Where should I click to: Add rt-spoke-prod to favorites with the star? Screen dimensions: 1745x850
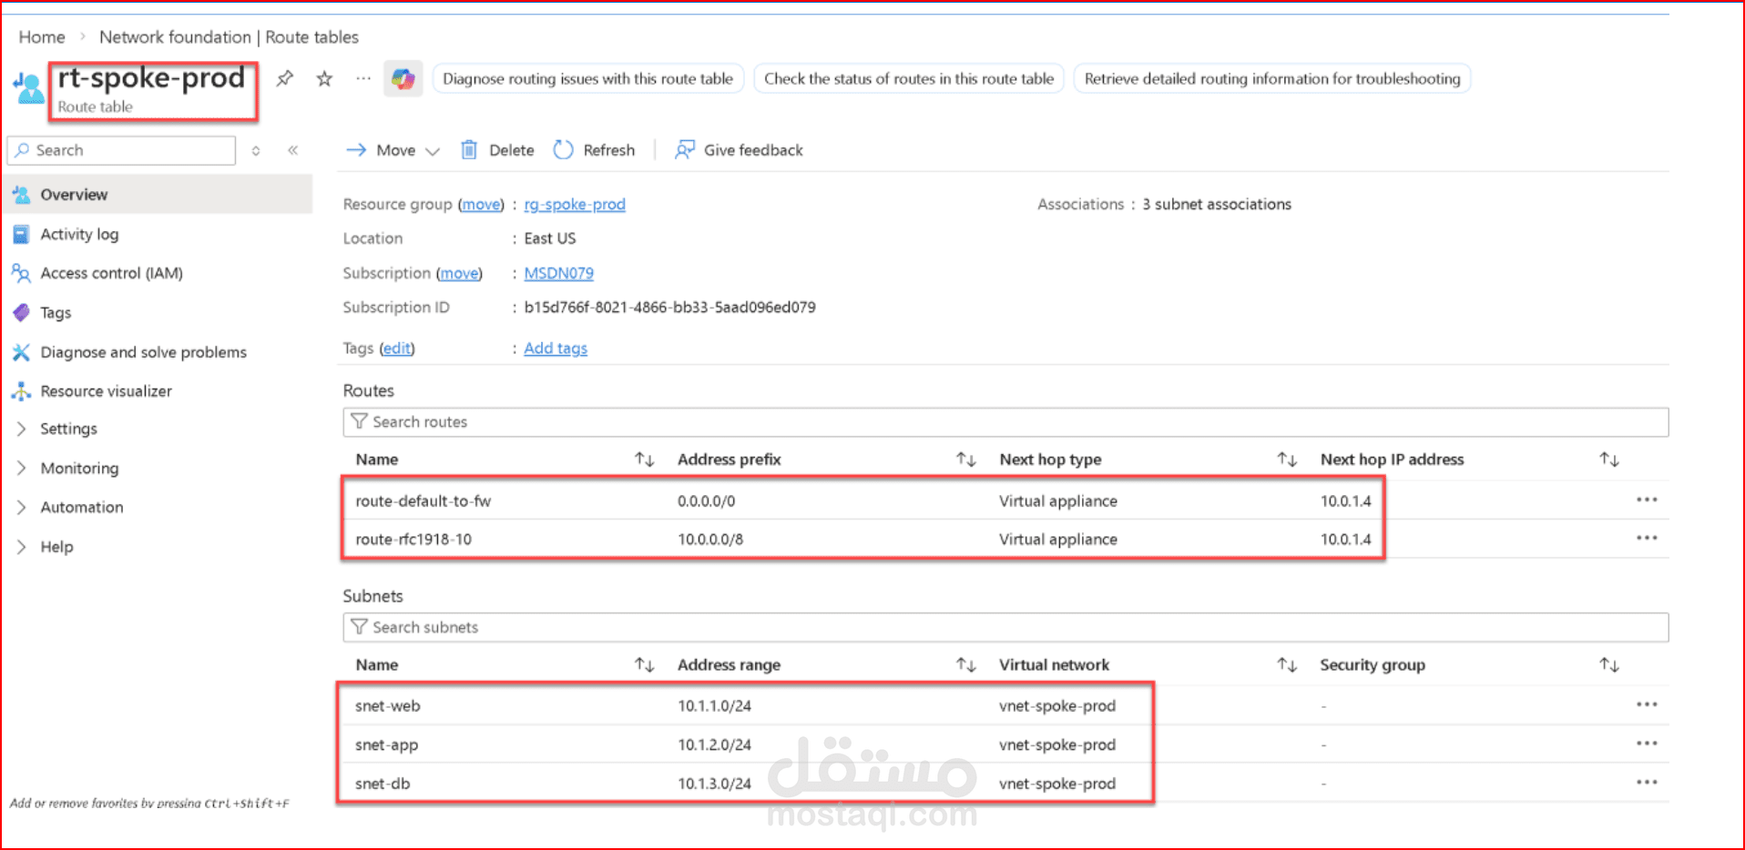pos(323,79)
